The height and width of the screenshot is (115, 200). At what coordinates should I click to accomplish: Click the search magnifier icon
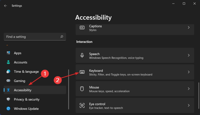[x=61, y=37]
